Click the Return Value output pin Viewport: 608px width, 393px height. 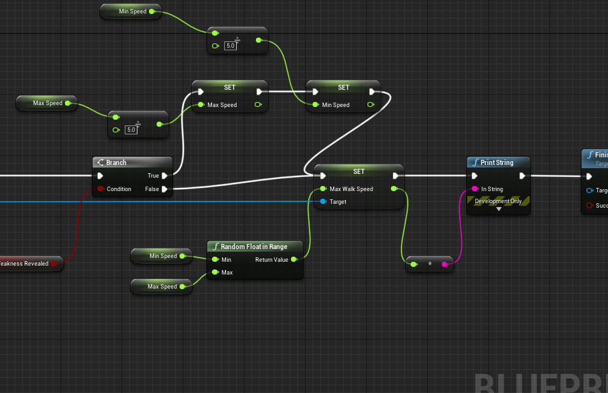click(293, 259)
